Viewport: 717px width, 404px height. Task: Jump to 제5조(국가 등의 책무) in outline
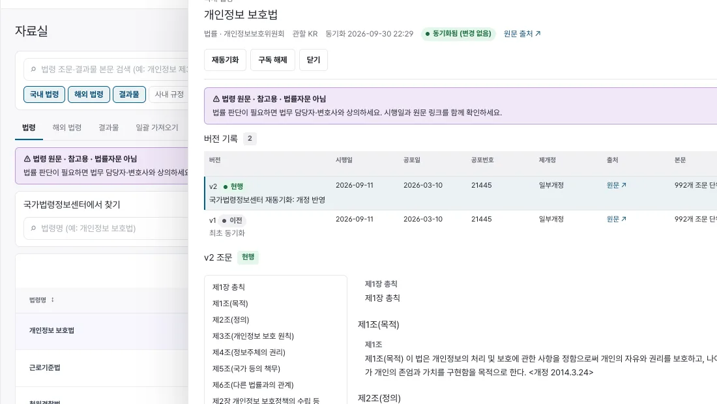tap(246, 368)
